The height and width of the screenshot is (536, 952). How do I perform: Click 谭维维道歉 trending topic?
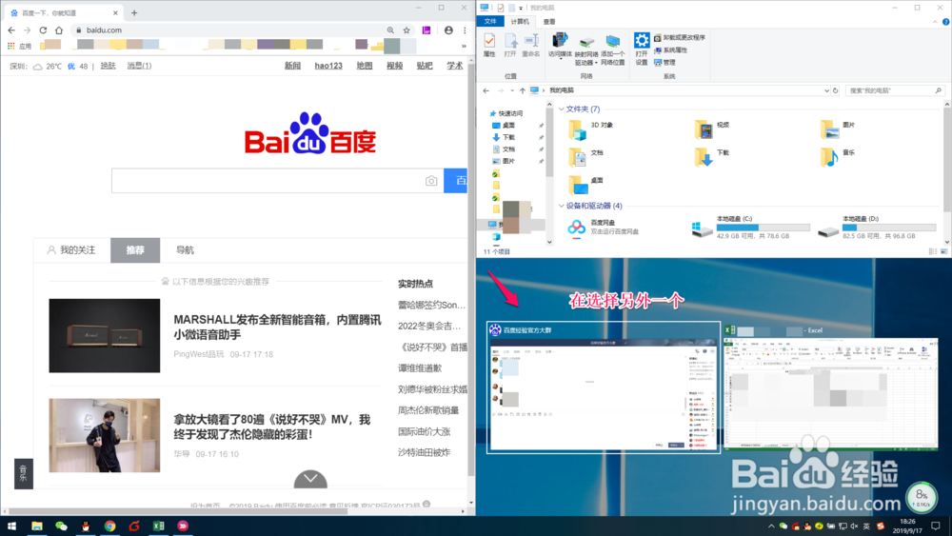coord(420,367)
